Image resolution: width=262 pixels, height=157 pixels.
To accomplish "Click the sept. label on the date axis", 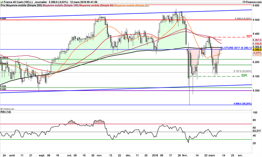I will [42, 155].
